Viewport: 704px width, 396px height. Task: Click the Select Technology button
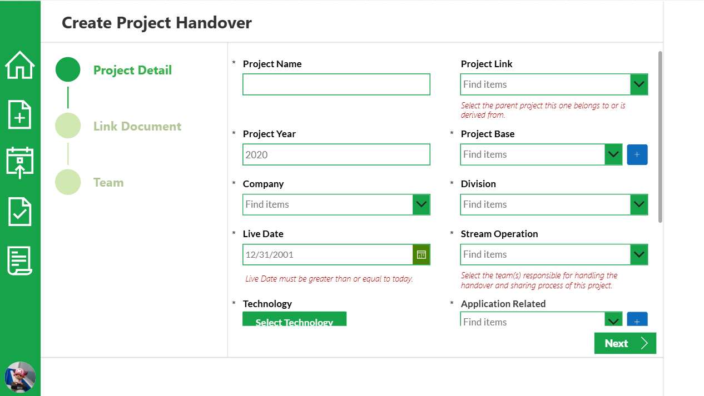(294, 319)
